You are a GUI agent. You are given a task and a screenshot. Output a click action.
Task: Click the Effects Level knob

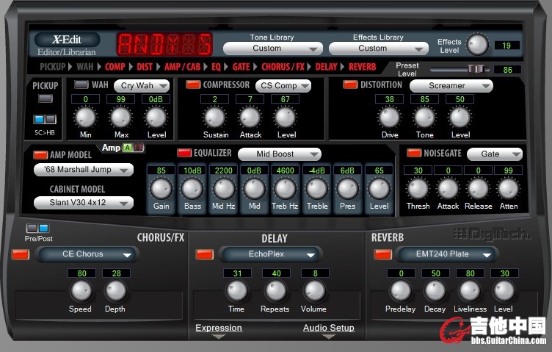477,45
